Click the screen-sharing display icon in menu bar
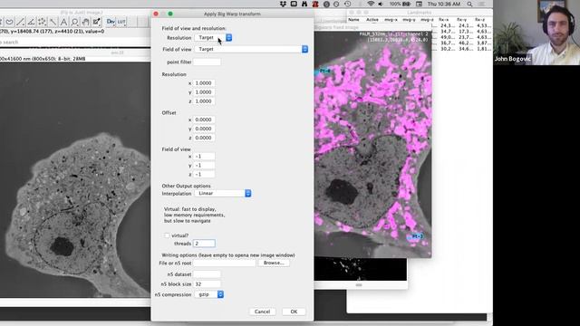Image resolution: width=580 pixels, height=326 pixels. click(x=294, y=4)
